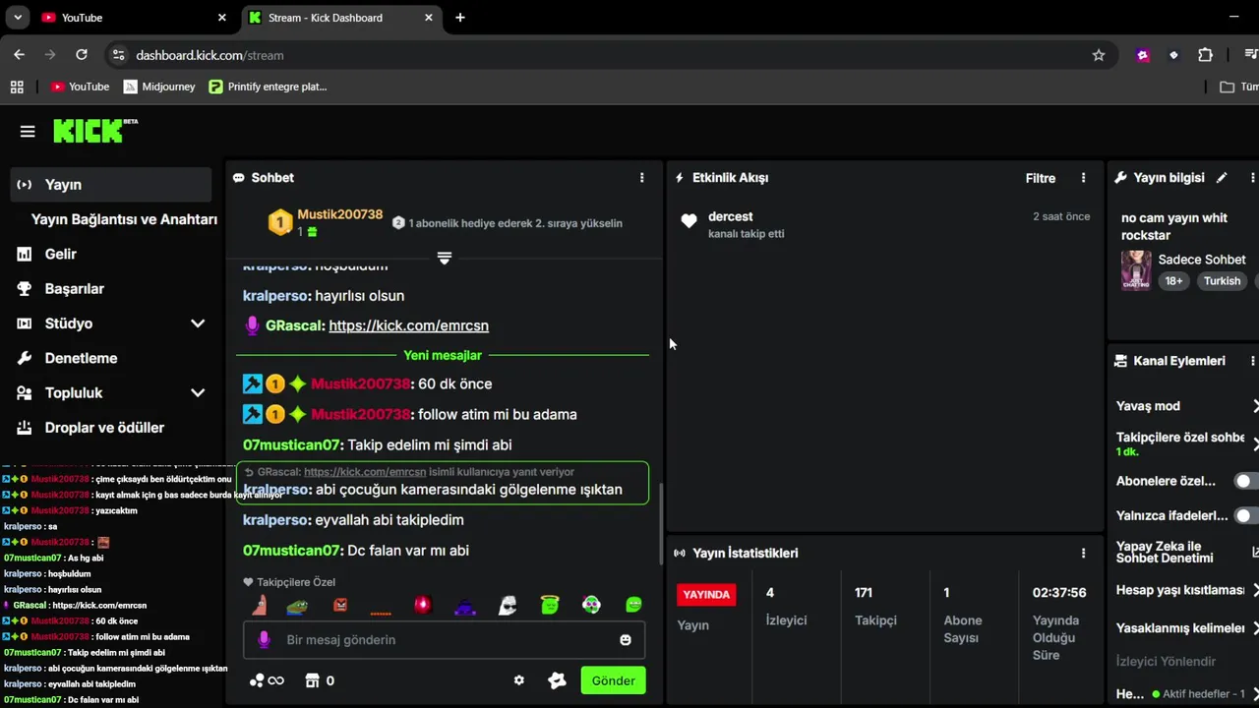
Task: Open the hamburger menu beside Kick logo
Action: point(28,132)
